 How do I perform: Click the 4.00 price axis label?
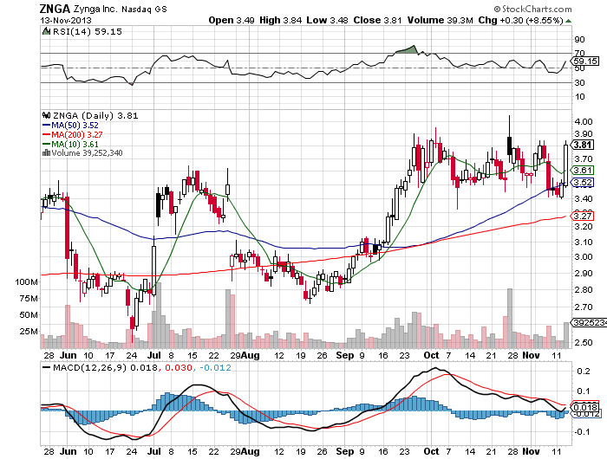coord(584,122)
